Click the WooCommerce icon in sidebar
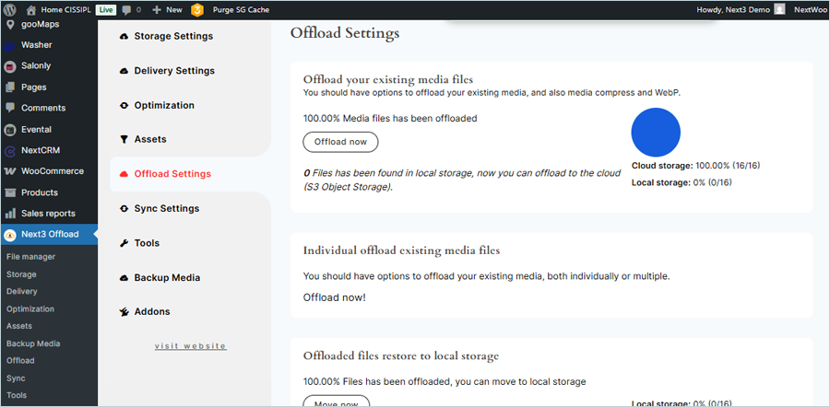Image resolution: width=830 pixels, height=407 pixels. (x=10, y=171)
